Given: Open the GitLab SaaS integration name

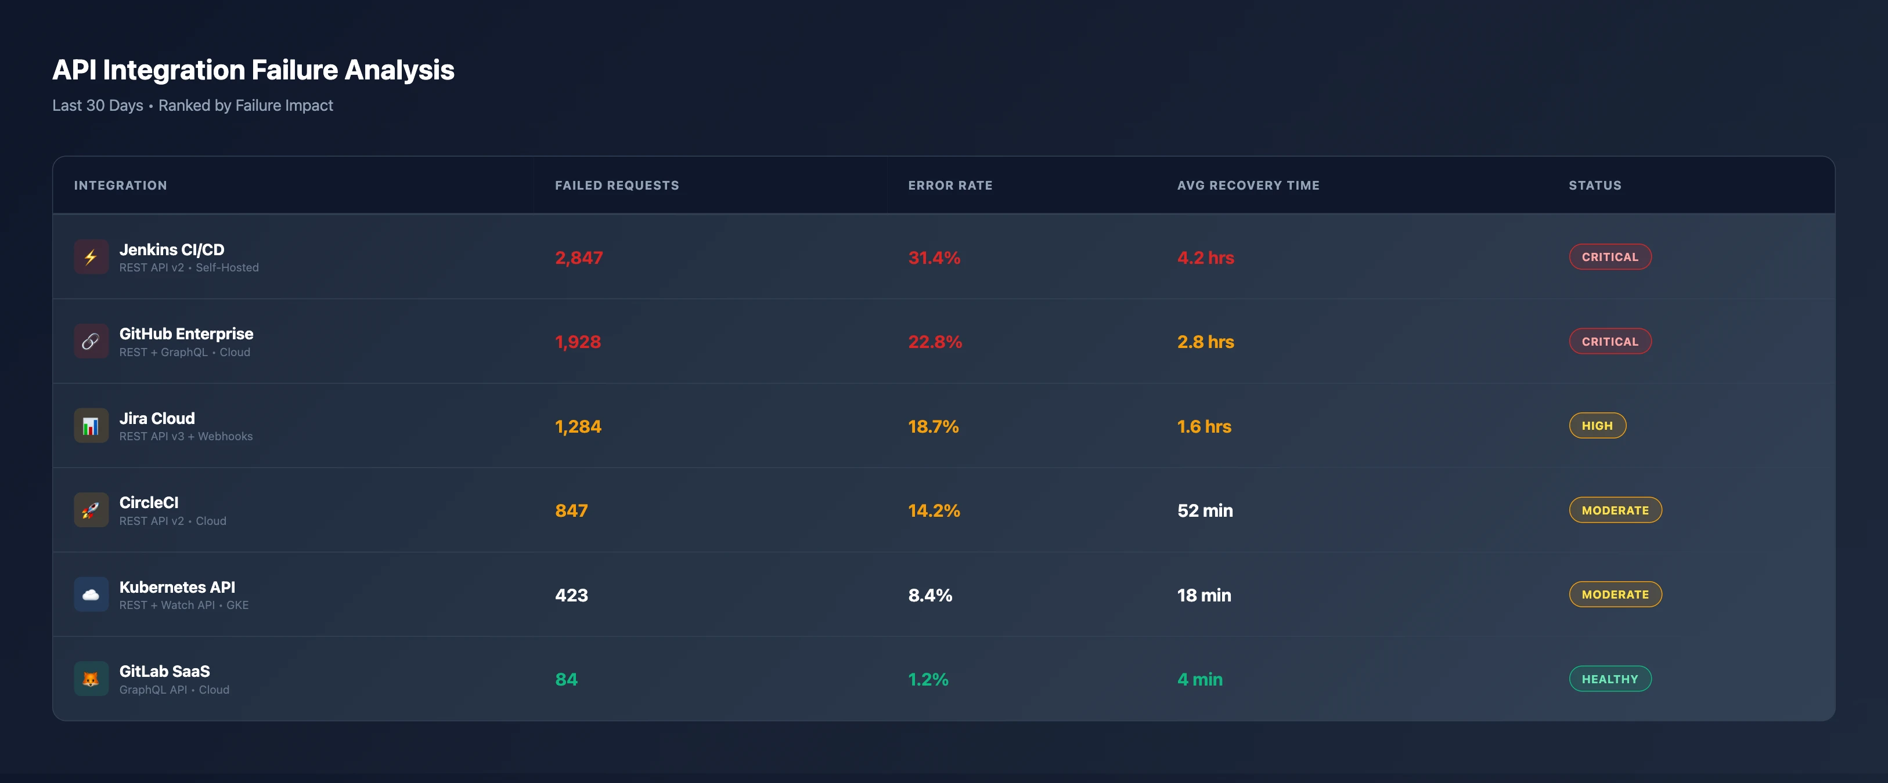Looking at the screenshot, I should 164,671.
